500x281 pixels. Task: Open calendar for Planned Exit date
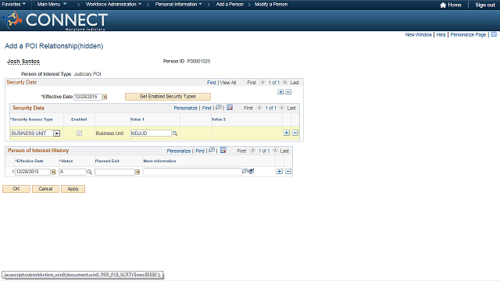coord(137,172)
